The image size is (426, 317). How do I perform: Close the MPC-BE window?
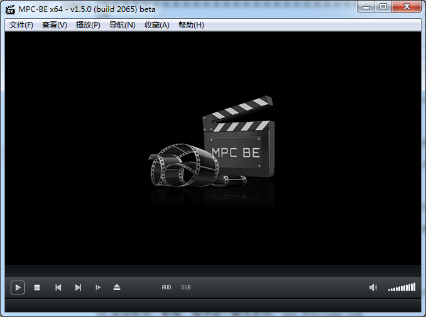coord(407,7)
